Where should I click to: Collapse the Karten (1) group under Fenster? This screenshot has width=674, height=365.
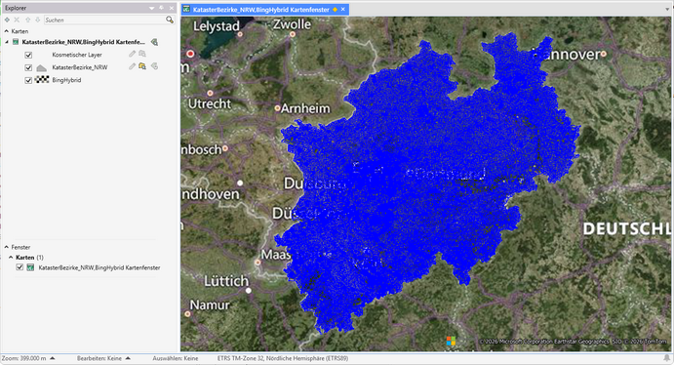click(x=11, y=257)
